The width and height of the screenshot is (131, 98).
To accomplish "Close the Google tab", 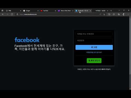I will click(38, 11).
